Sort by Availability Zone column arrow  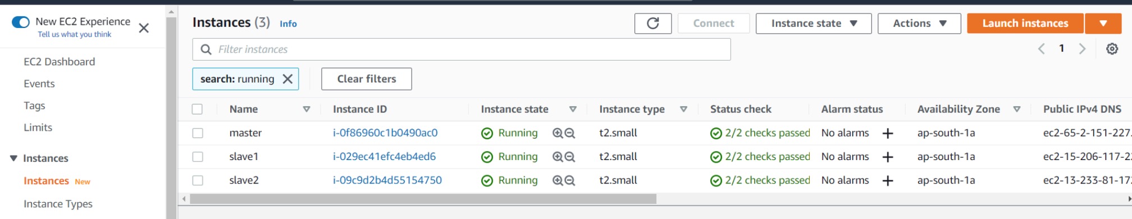[1016, 109]
